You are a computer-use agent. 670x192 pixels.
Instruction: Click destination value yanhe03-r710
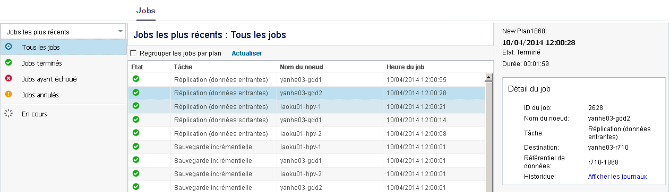coord(608,148)
